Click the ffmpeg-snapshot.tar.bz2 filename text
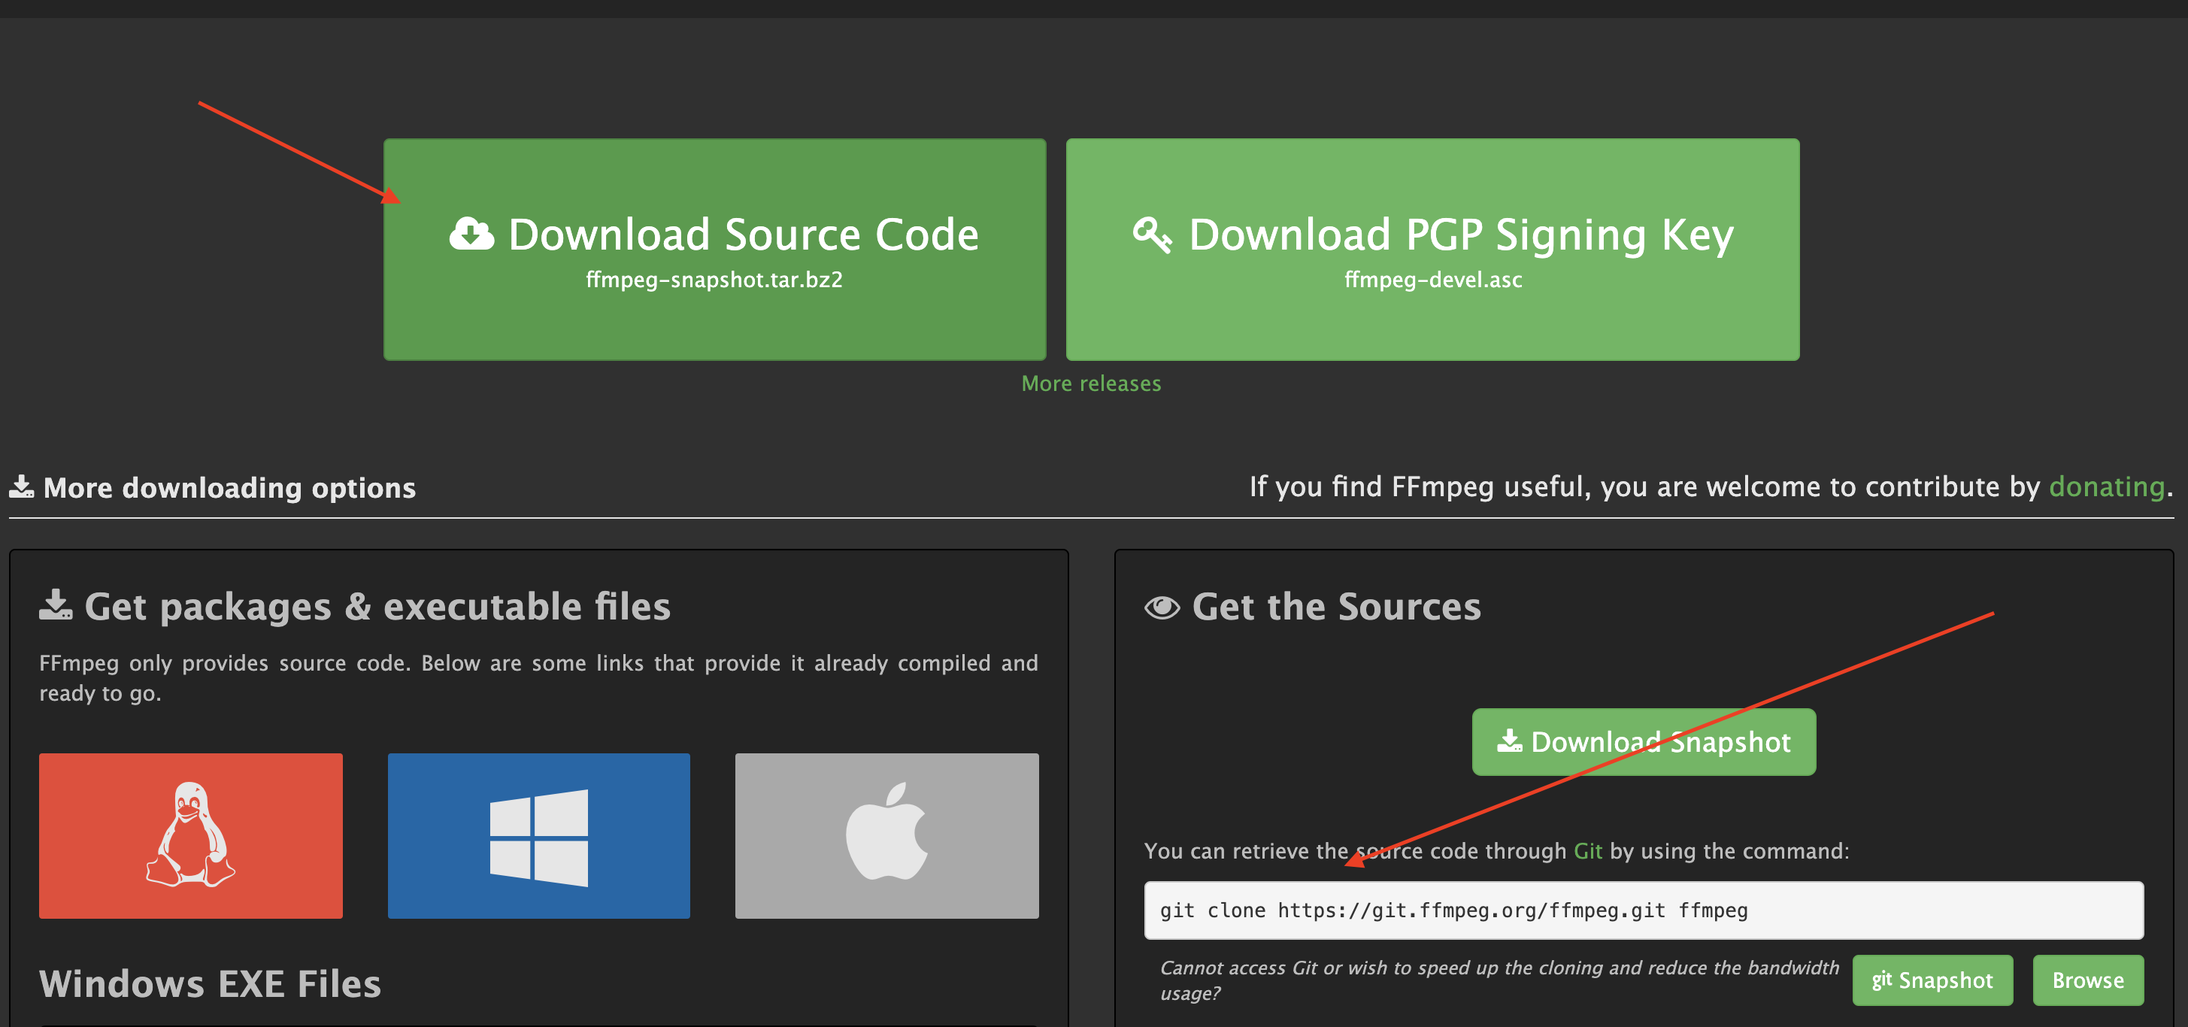Screen dimensions: 2188x1027 pyautogui.click(x=714, y=280)
